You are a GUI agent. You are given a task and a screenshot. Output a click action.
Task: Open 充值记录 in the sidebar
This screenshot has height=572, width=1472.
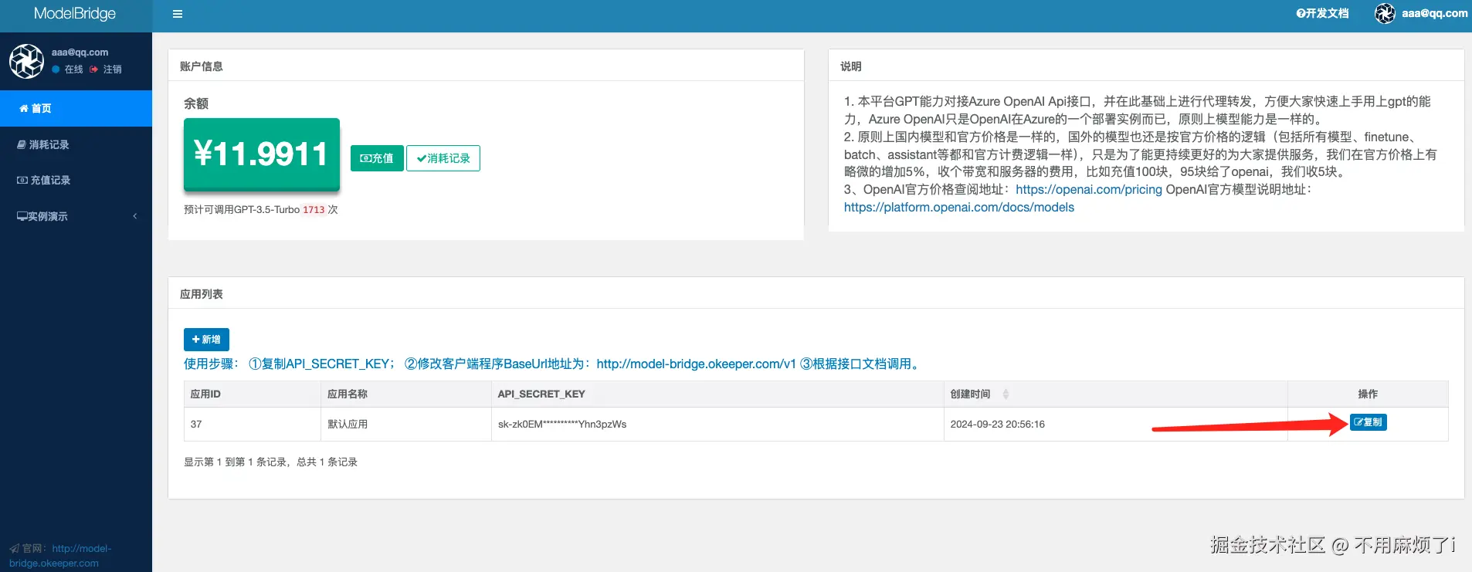pos(76,180)
